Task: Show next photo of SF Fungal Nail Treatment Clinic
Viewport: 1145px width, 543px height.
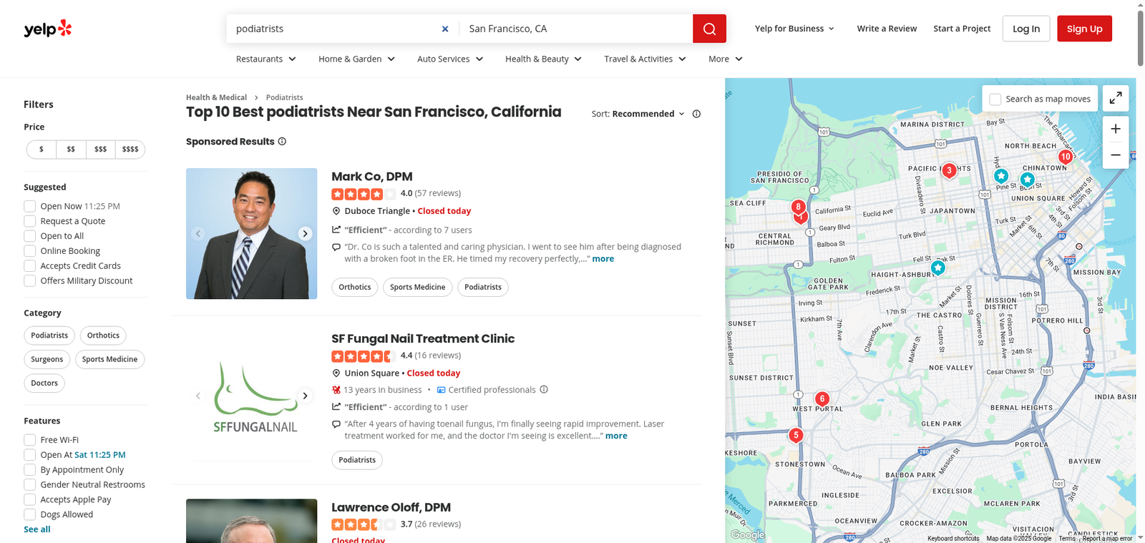Action: 305,396
